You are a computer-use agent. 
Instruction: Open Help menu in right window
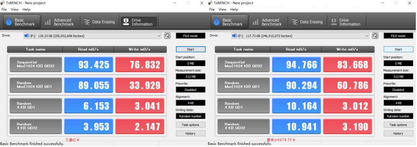tap(234, 9)
